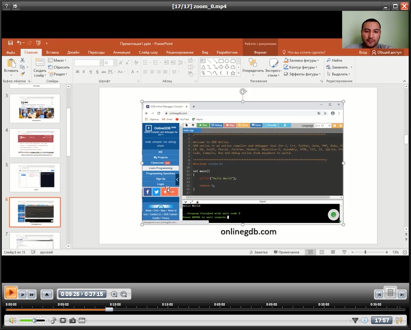Open media info bubble icon
Image resolution: width=411 pixels, height=330 pixels.
pyautogui.click(x=364, y=320)
